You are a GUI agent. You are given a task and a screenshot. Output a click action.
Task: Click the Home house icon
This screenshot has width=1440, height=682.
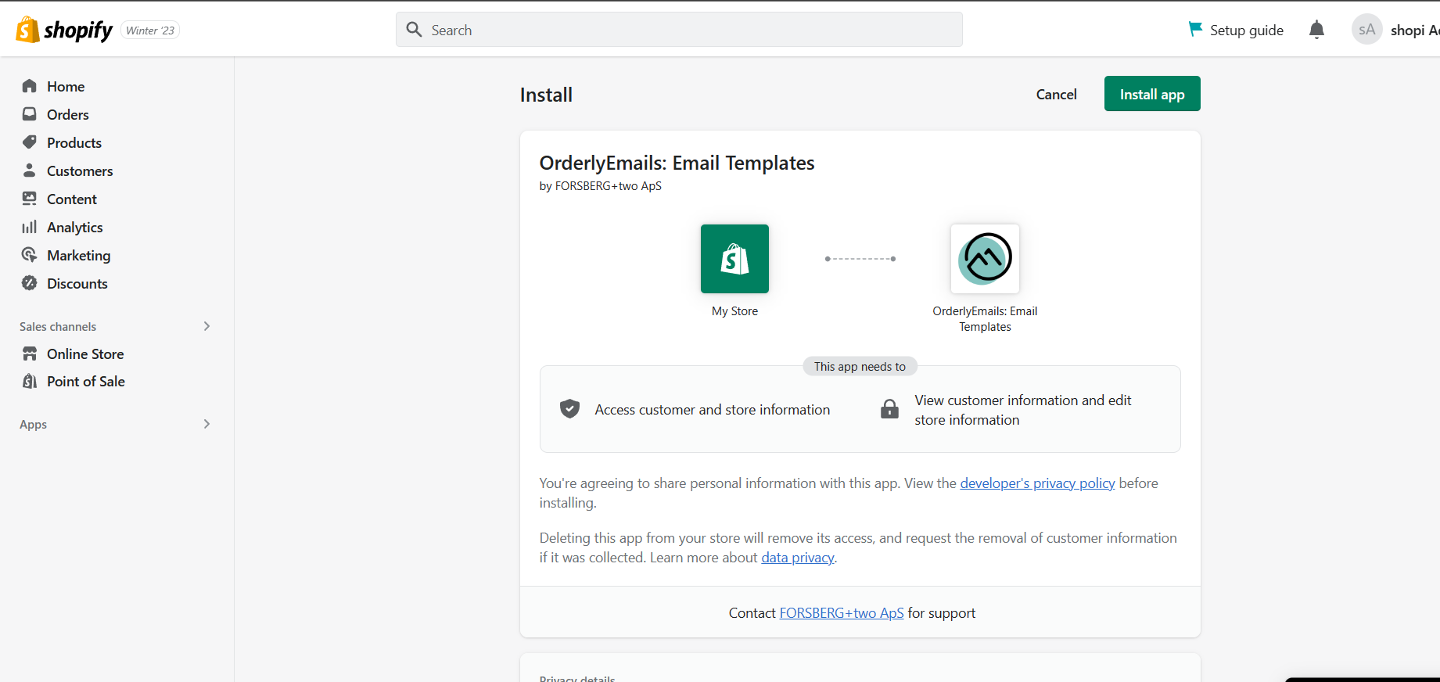pos(30,86)
